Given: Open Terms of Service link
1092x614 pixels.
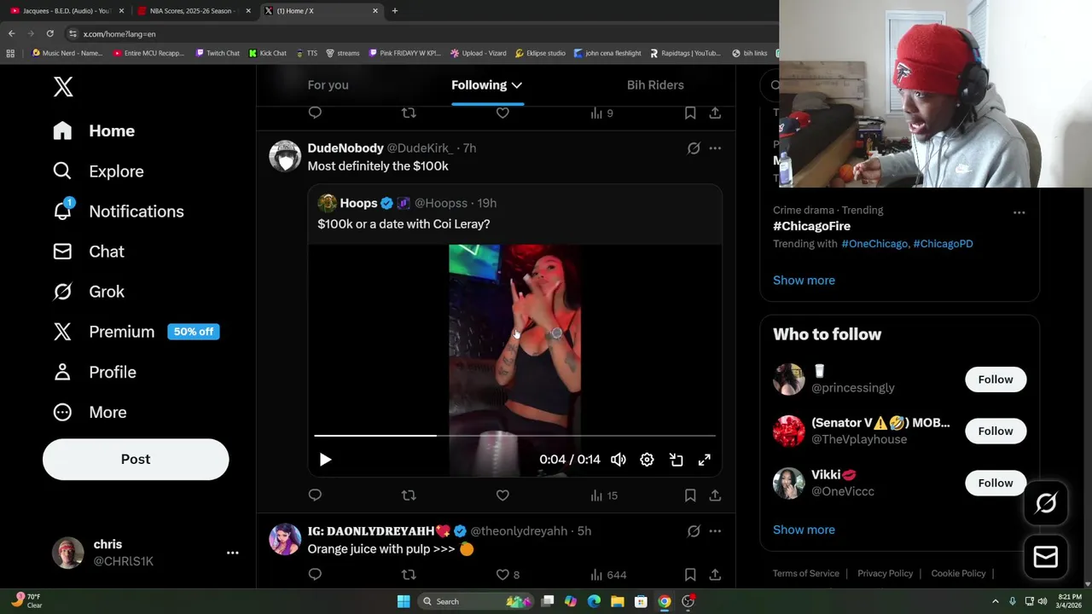Looking at the screenshot, I should (x=806, y=573).
